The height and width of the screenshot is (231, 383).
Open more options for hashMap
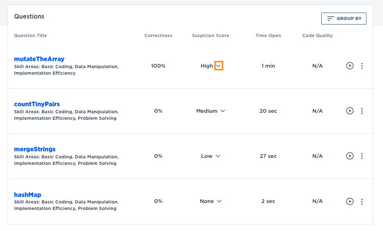362,201
